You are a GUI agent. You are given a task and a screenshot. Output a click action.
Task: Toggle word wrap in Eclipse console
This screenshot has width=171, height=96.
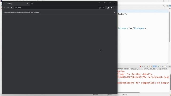[x=151, y=66]
